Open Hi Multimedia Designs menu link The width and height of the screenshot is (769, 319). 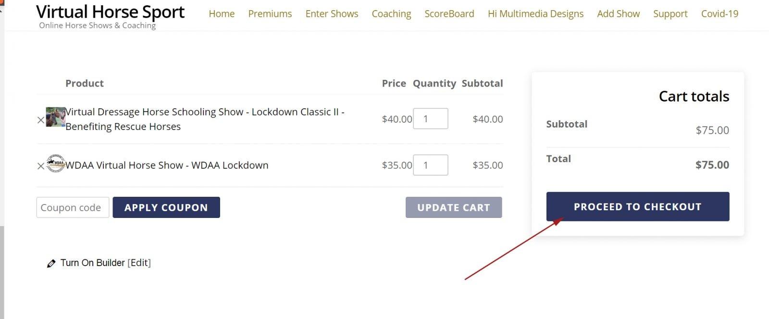(535, 14)
